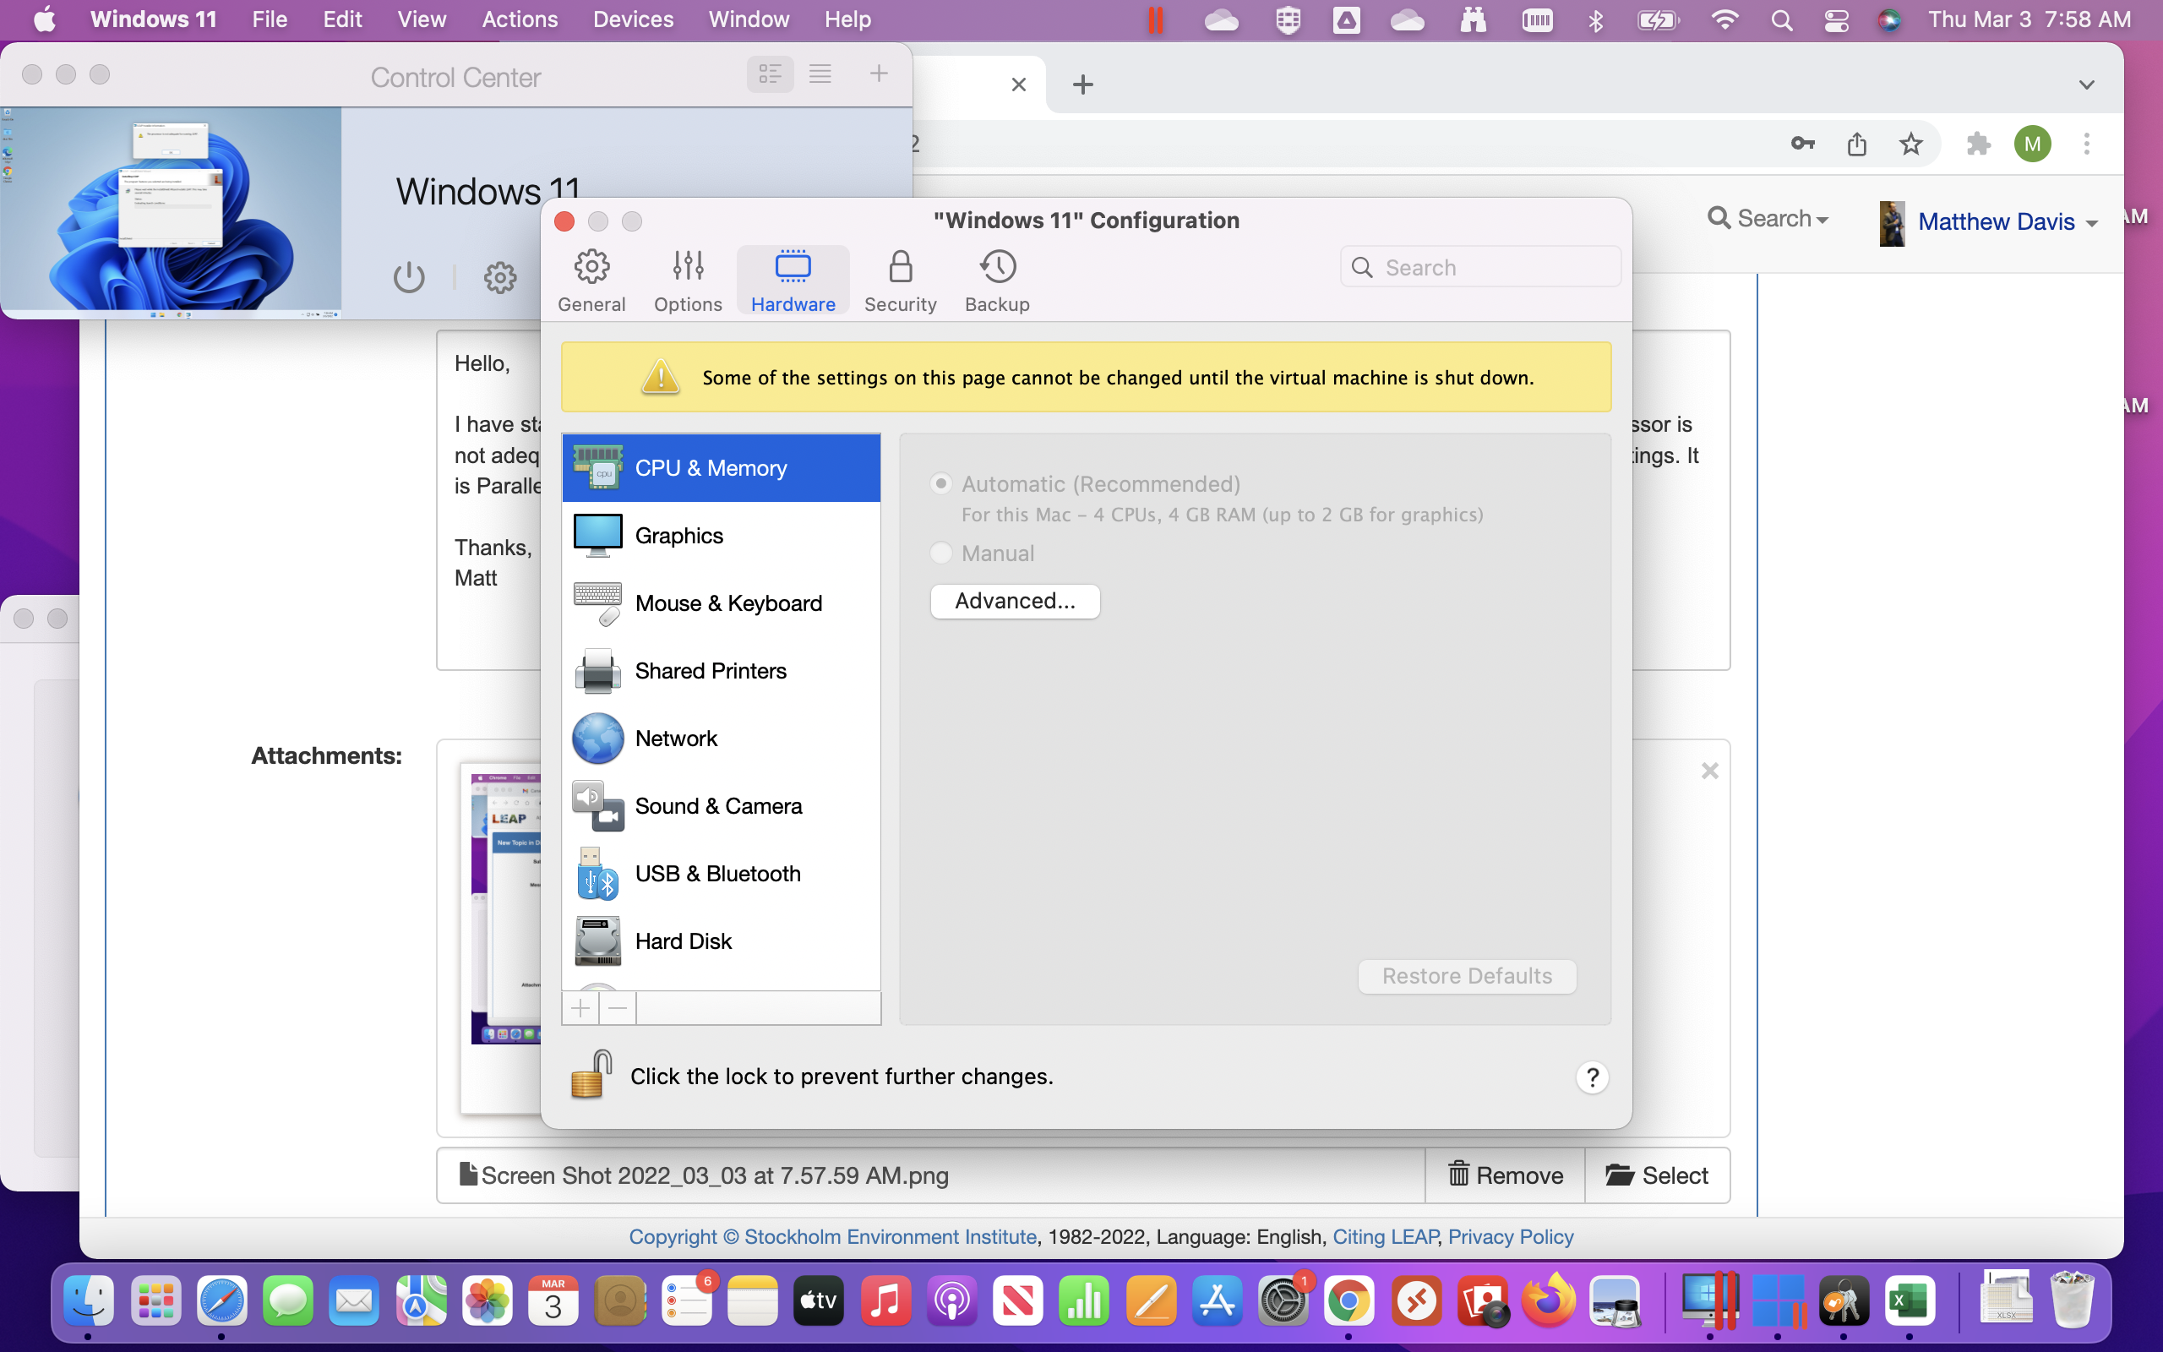Open VM settings gear in Control Center
The height and width of the screenshot is (1352, 2163).
pos(499,277)
